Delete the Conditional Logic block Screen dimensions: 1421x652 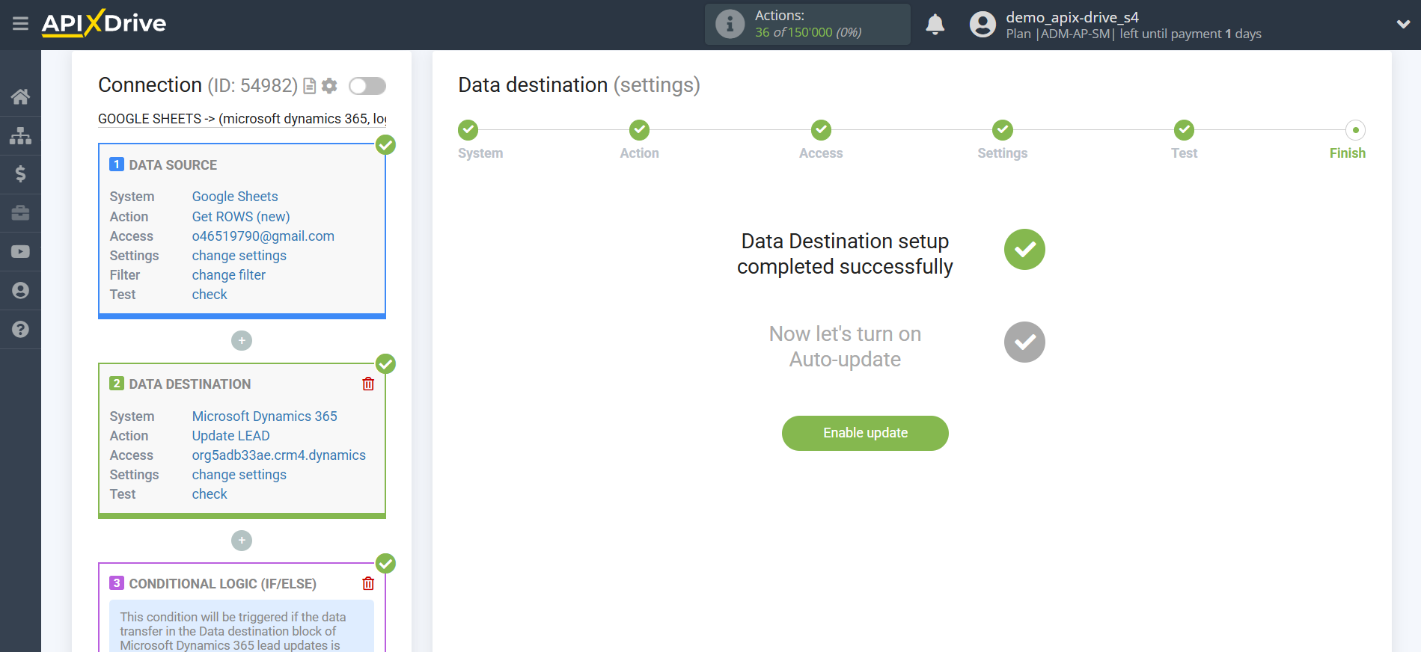tap(368, 583)
